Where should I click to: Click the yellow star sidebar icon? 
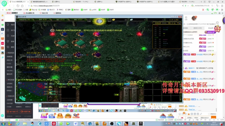click(x=2, y=15)
